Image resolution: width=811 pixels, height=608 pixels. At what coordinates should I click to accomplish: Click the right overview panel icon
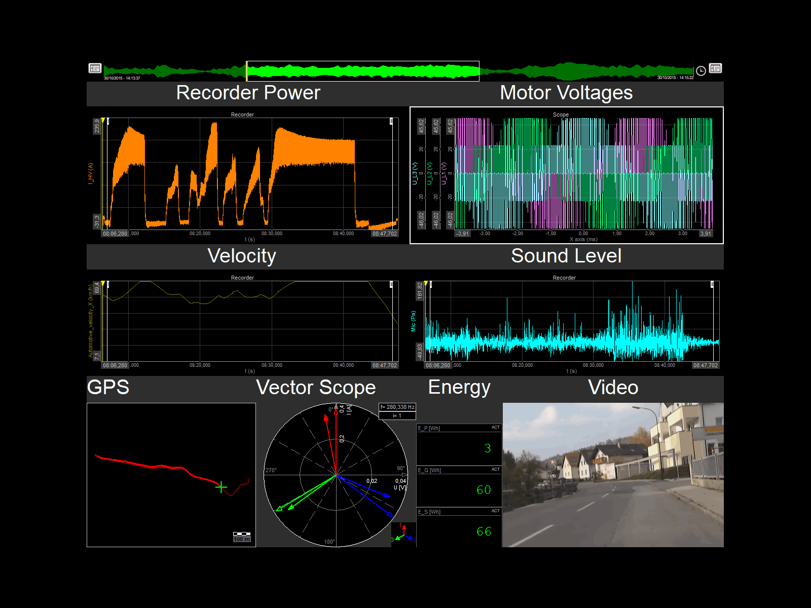click(715, 68)
